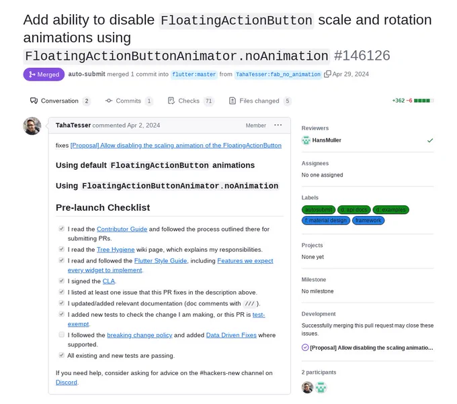Check the breaking change policy checkbox
This screenshot has height=404, width=457.
(62, 335)
